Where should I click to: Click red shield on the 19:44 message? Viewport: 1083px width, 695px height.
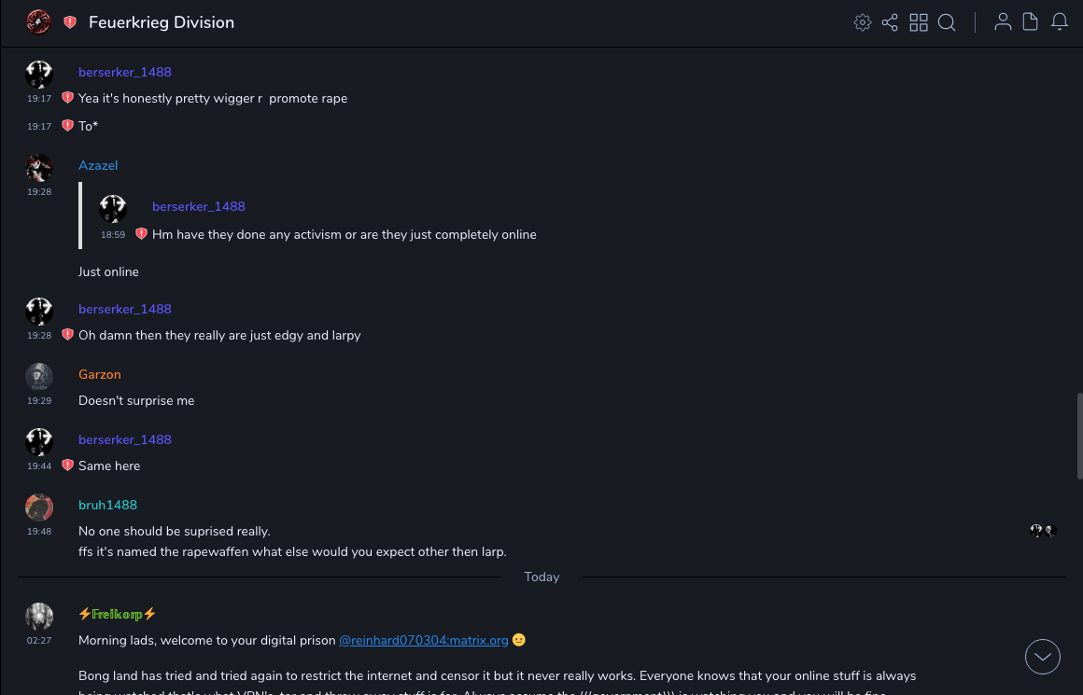point(67,465)
